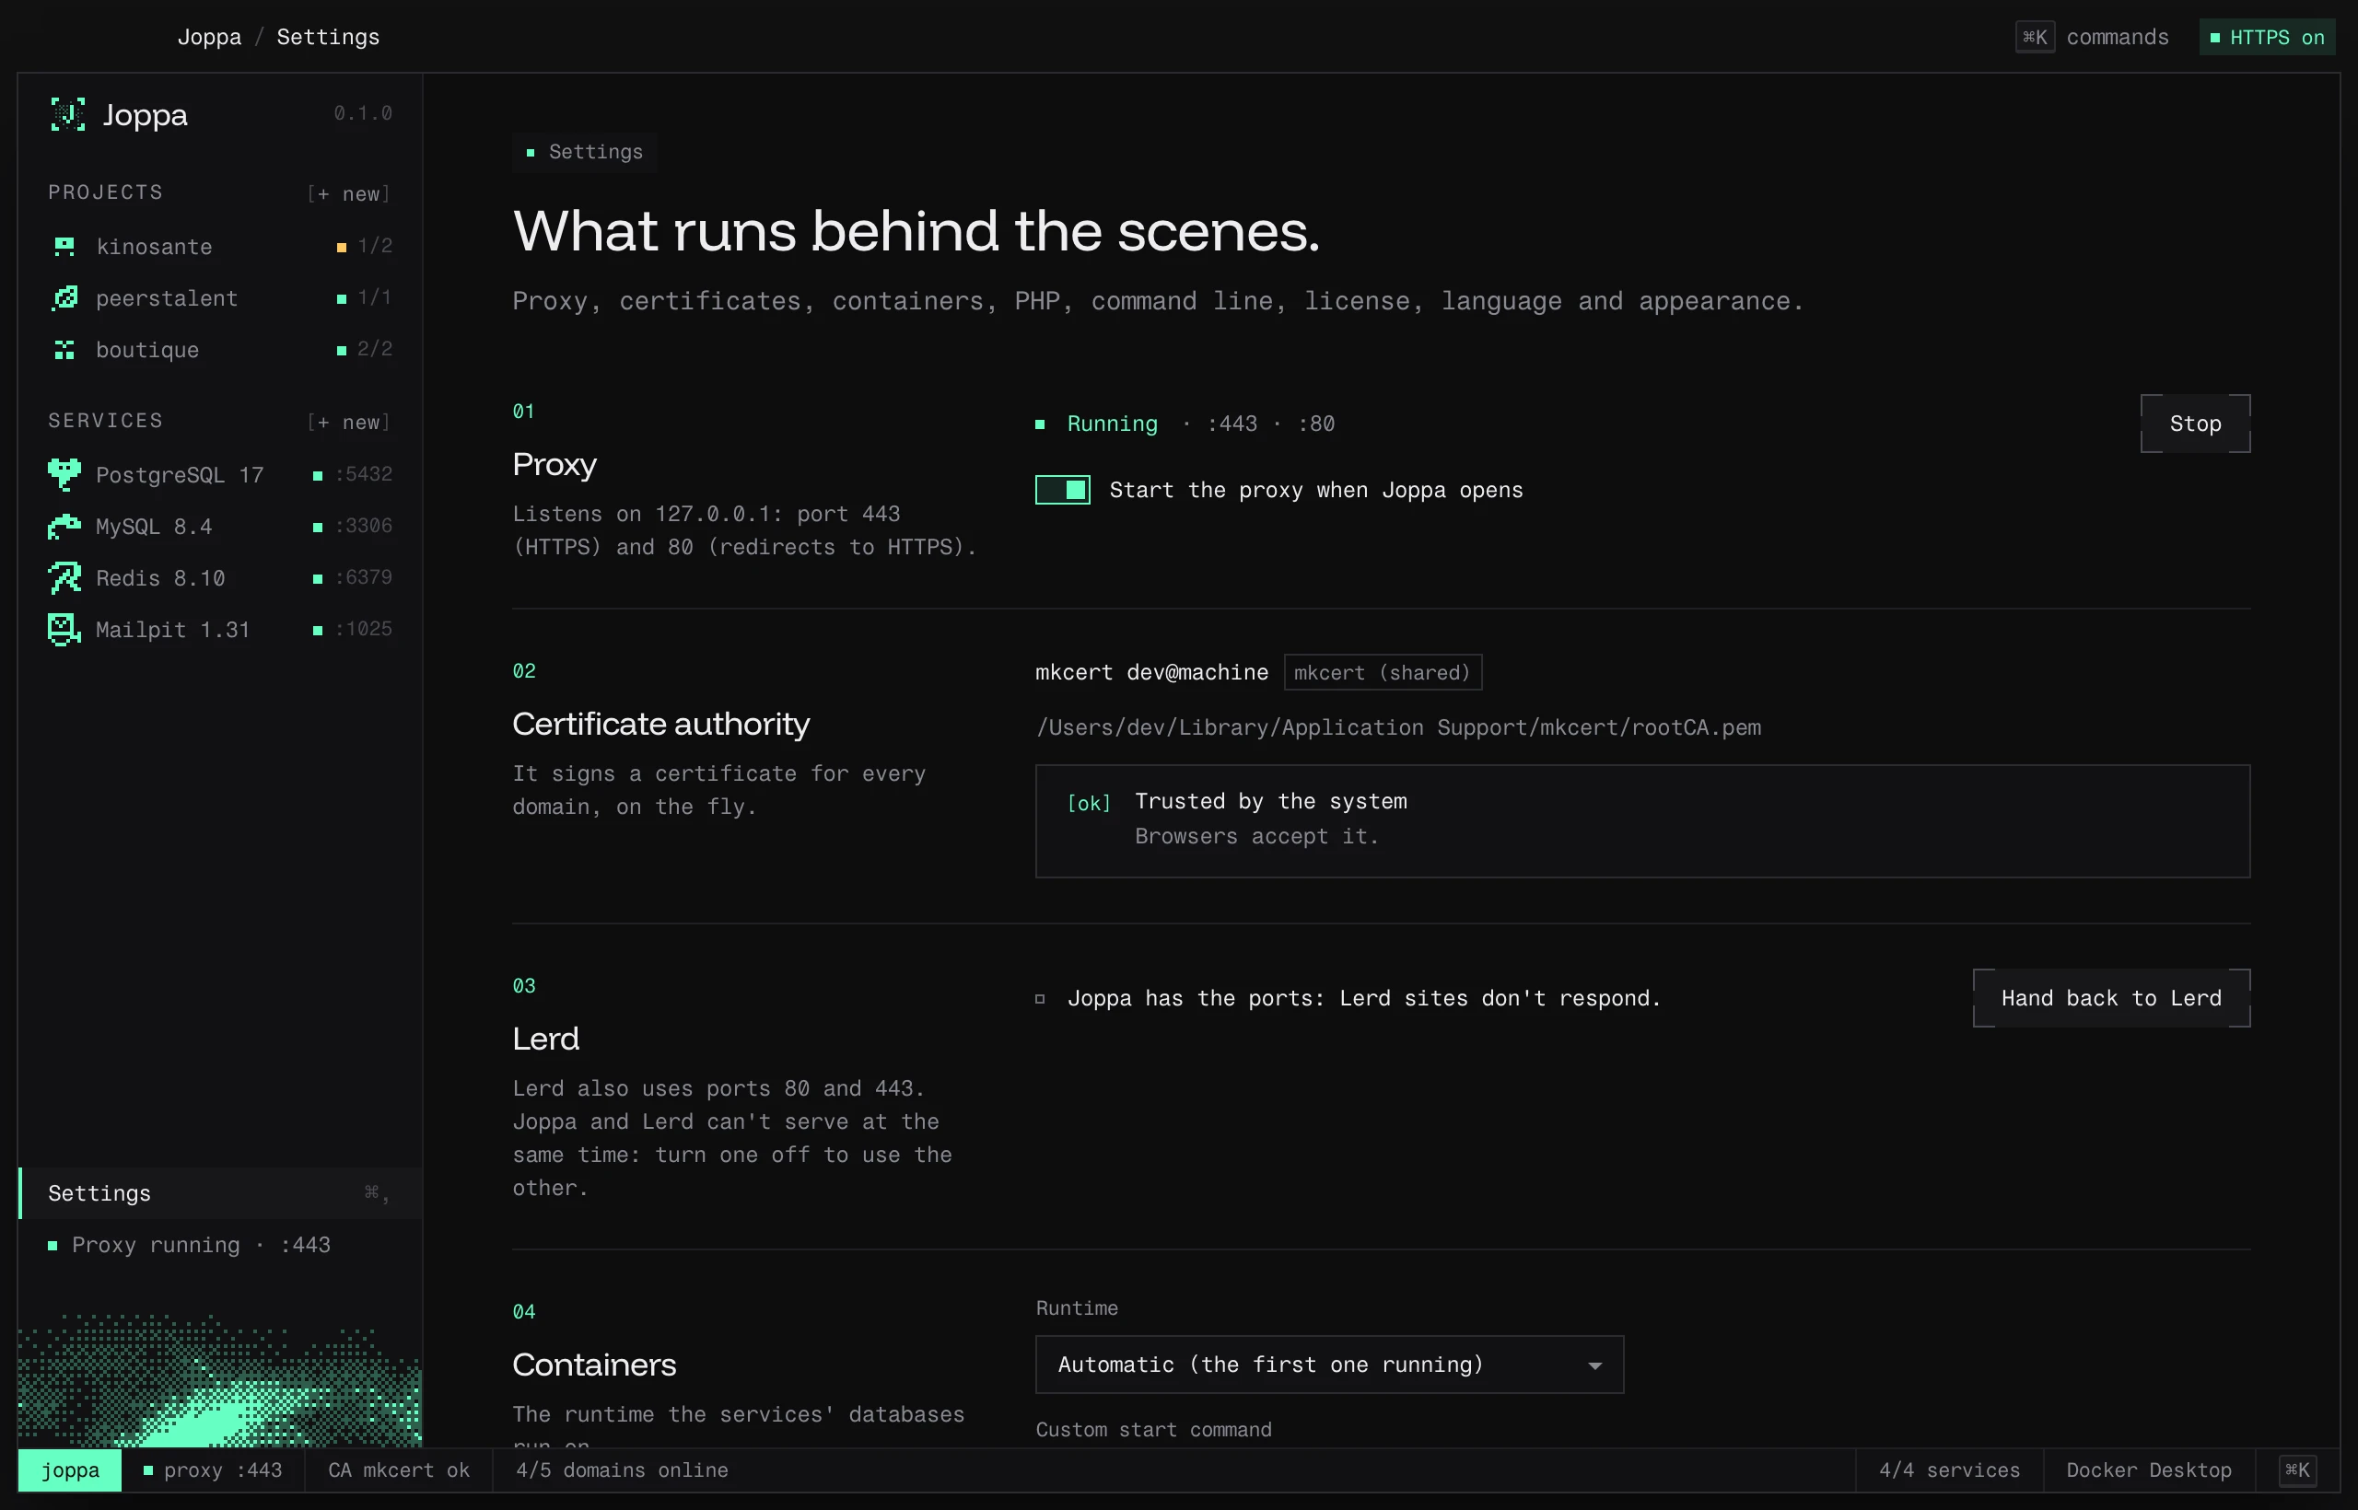Add a new project via [+ new]
The height and width of the screenshot is (1510, 2358).
tap(349, 194)
